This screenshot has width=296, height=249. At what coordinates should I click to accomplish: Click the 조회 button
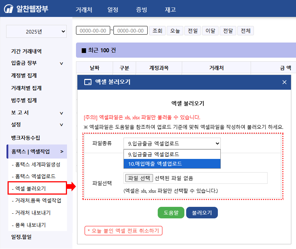(157, 31)
